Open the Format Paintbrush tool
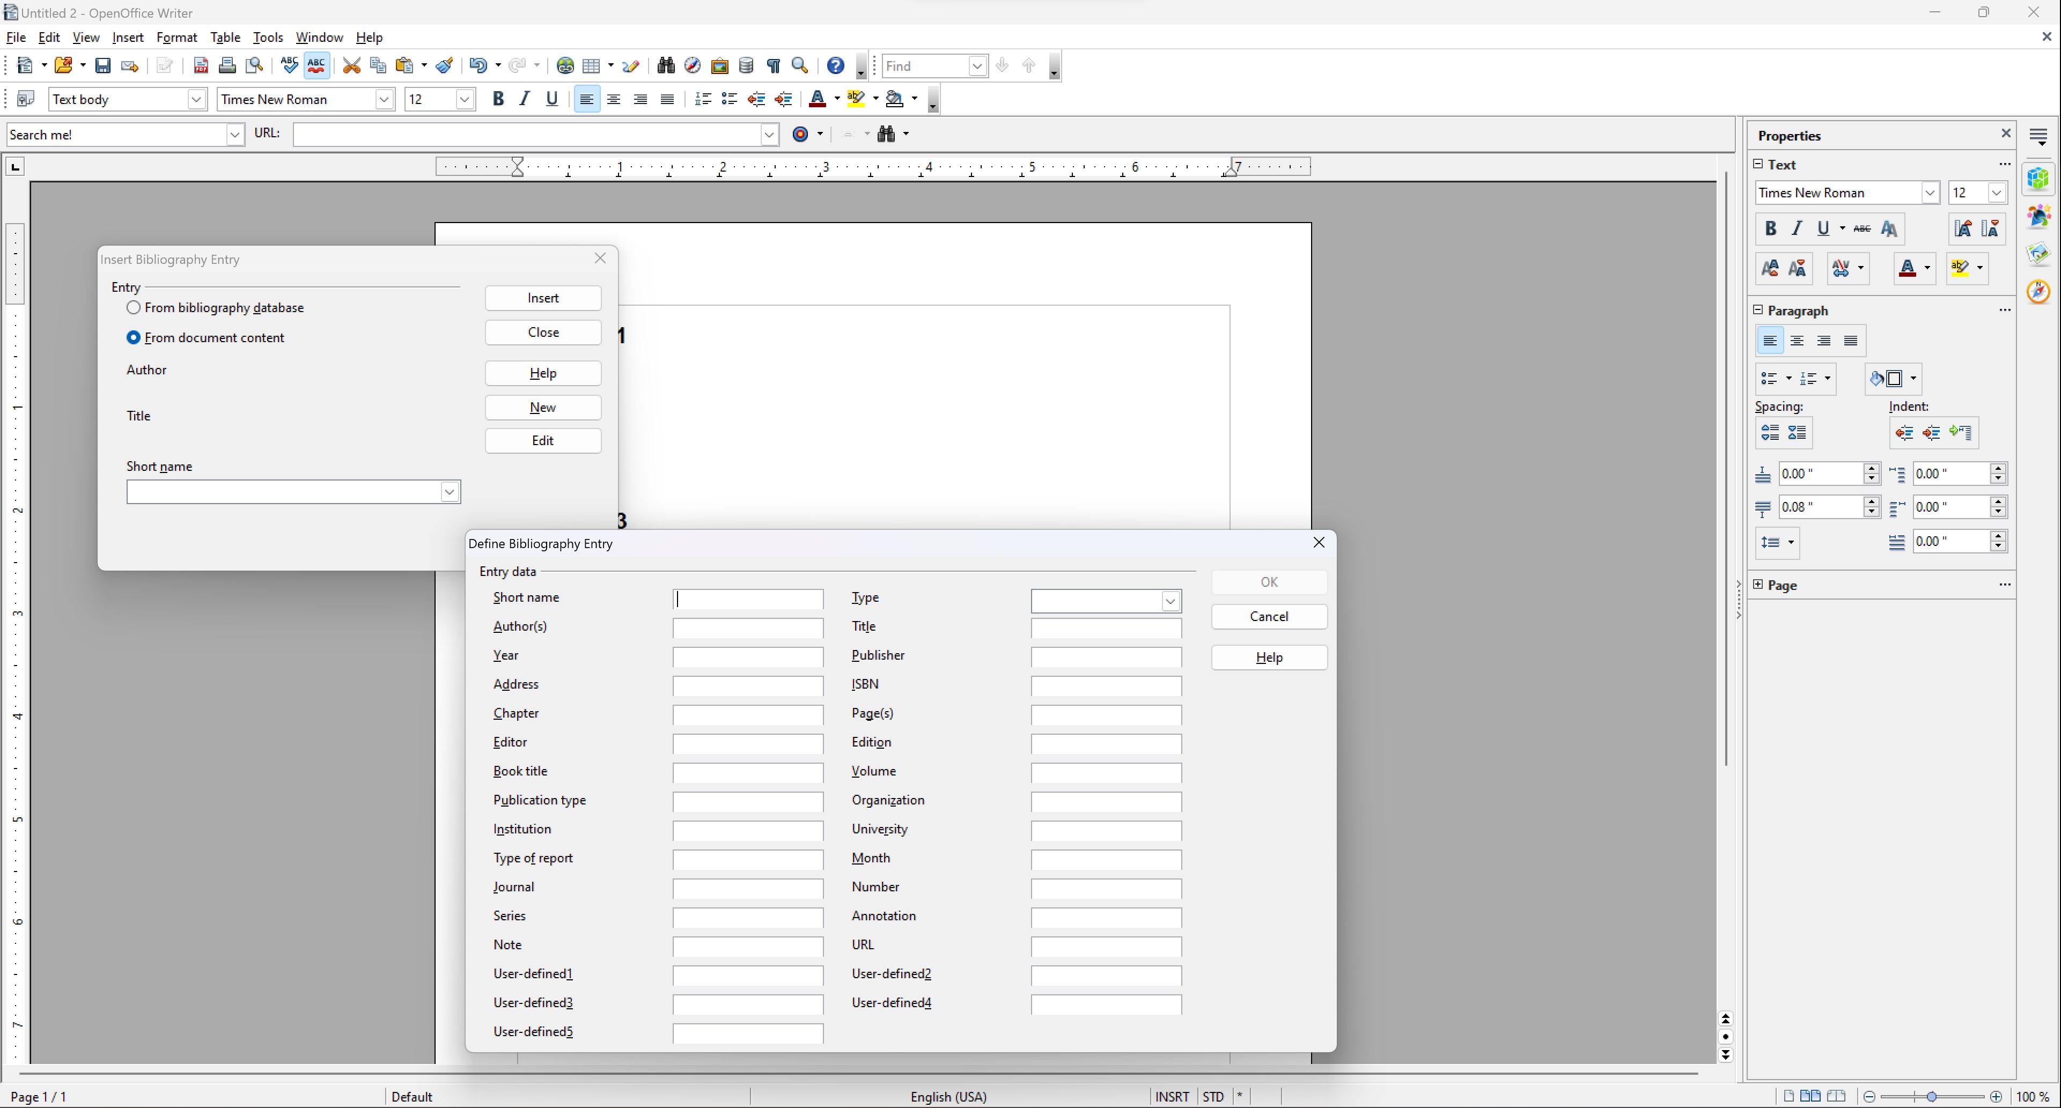Screen dimensions: 2061x1108 pos(444,65)
